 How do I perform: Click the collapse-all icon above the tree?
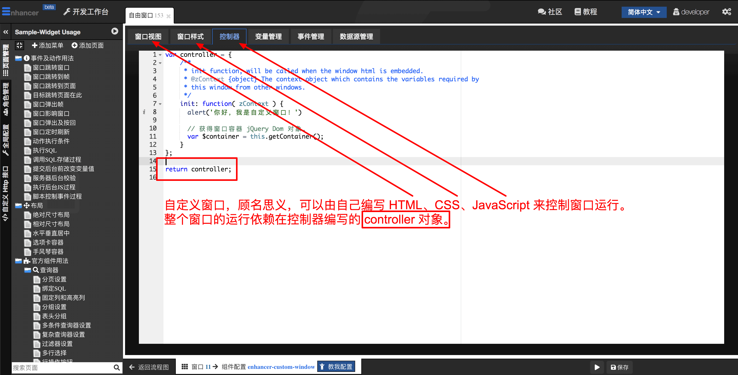point(19,45)
